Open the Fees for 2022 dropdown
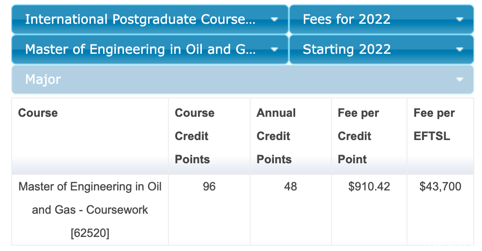482x251 pixels. [x=381, y=19]
